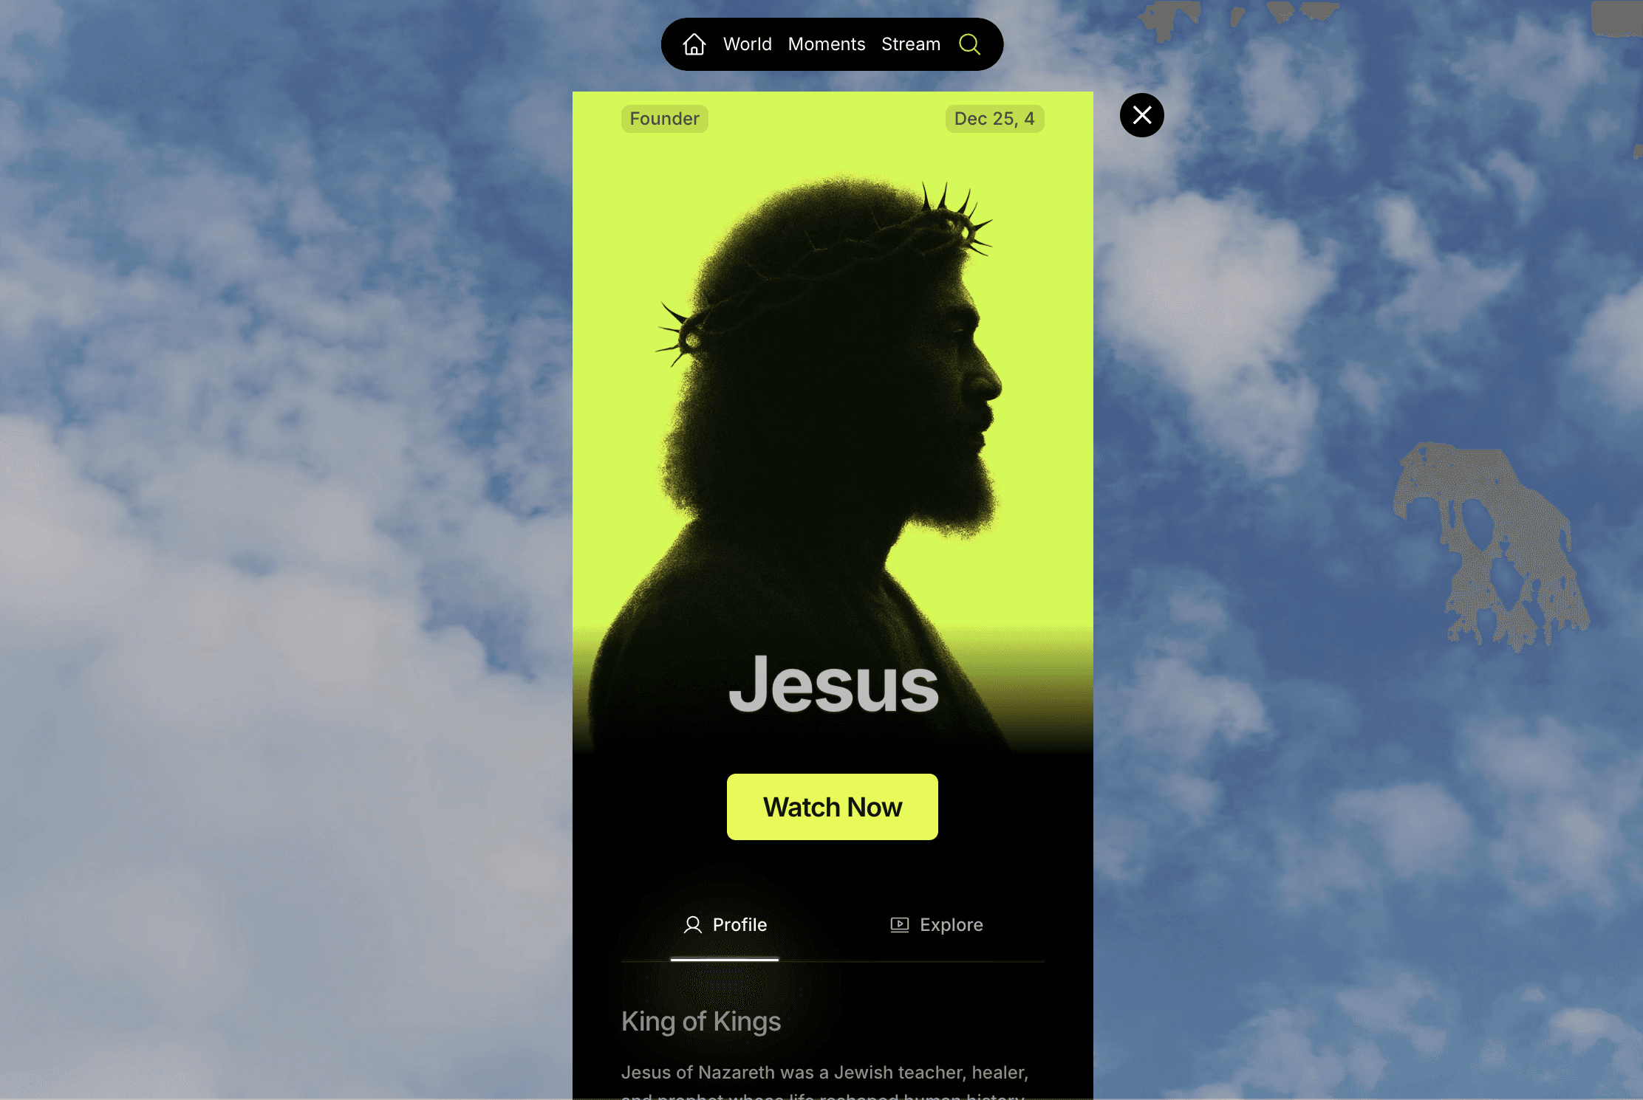Go to the Home icon in navigation

click(694, 44)
